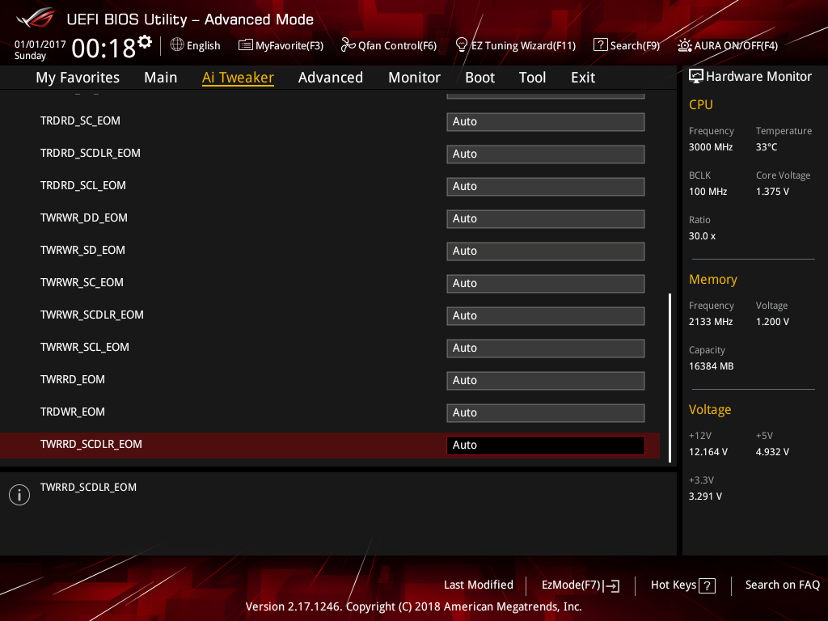This screenshot has height=621, width=828.
Task: Select the TWRRD_EOM row label
Action: [72, 380]
